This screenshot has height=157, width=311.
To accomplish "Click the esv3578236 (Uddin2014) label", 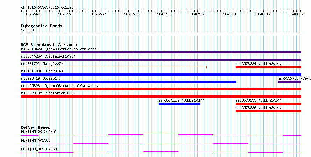I will click(x=258, y=108).
